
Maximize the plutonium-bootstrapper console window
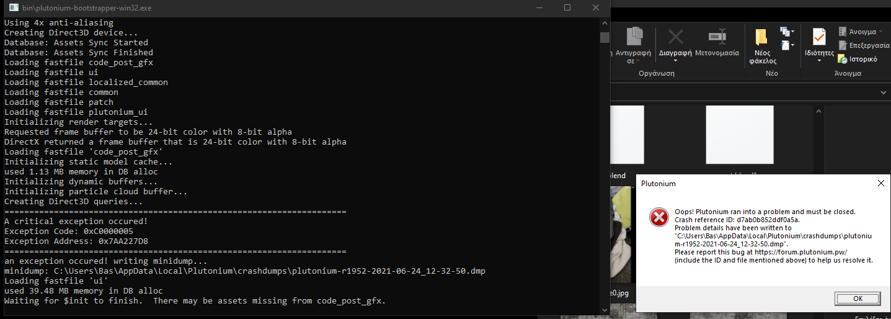click(567, 8)
